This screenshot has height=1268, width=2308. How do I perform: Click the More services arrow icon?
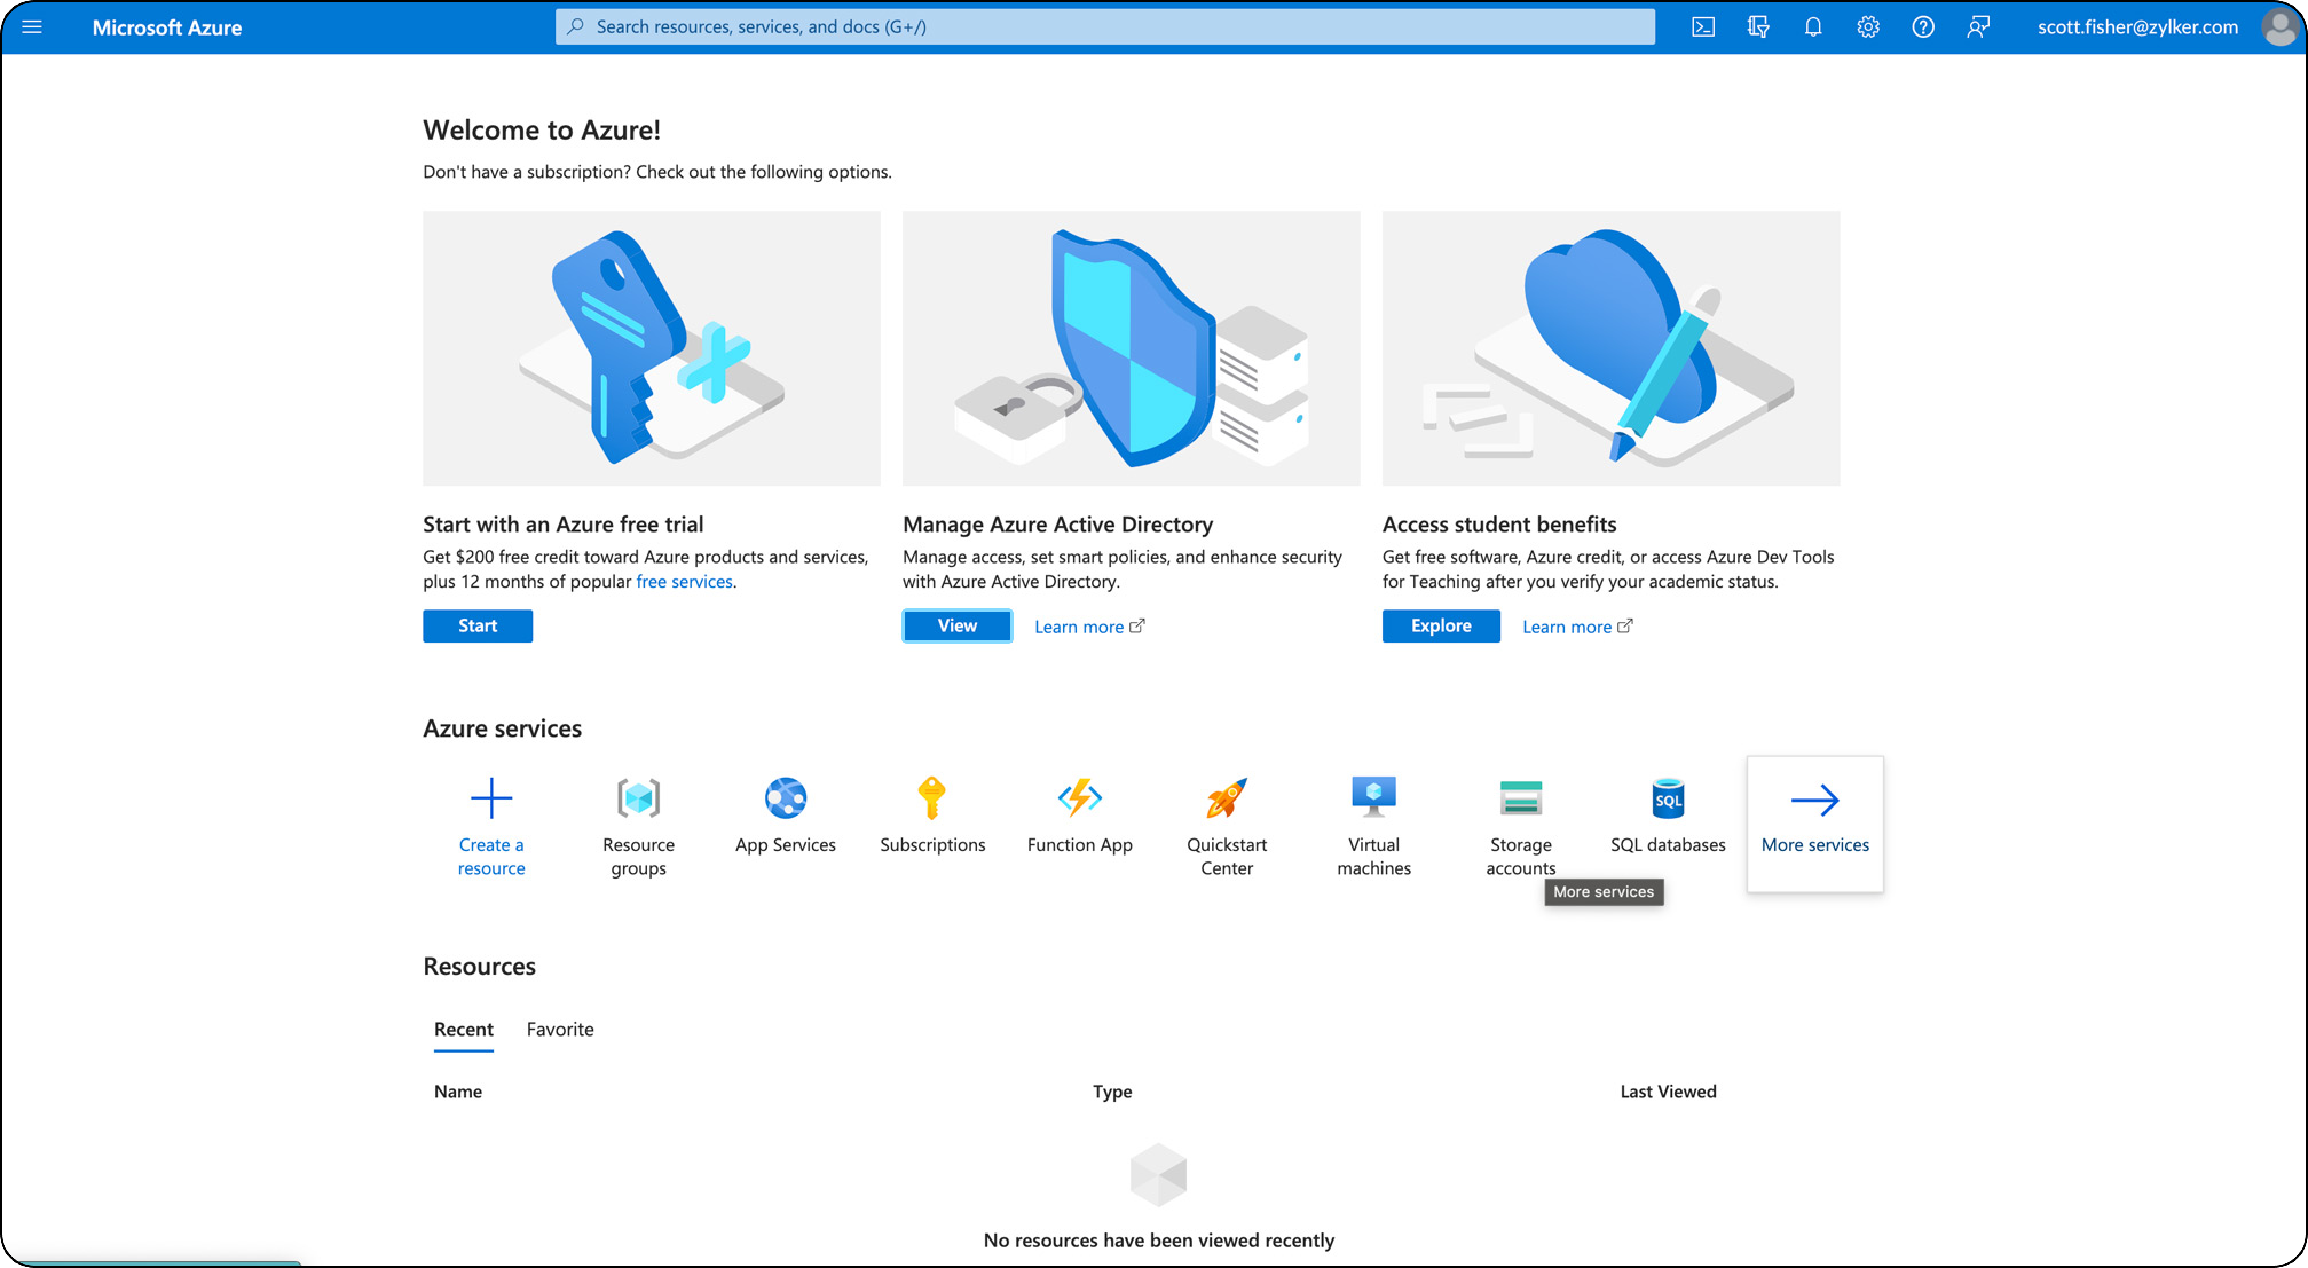click(x=1814, y=800)
